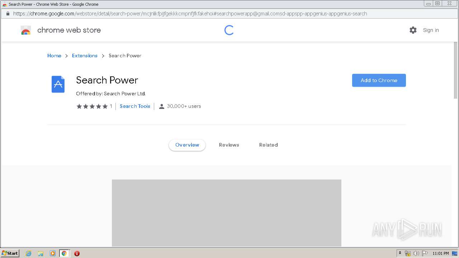Open the File Explorer taskbar icon

click(41, 253)
